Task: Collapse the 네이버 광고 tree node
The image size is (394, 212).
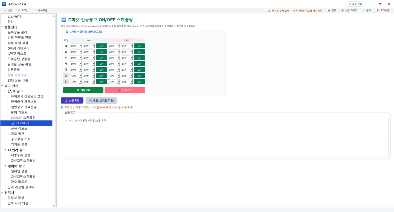Action: [5, 166]
